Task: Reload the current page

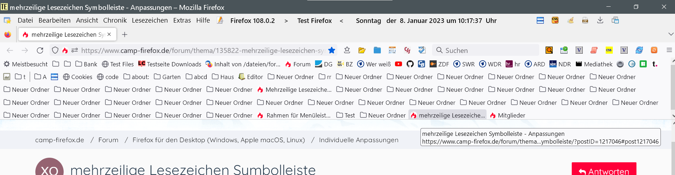Action: [x=40, y=50]
